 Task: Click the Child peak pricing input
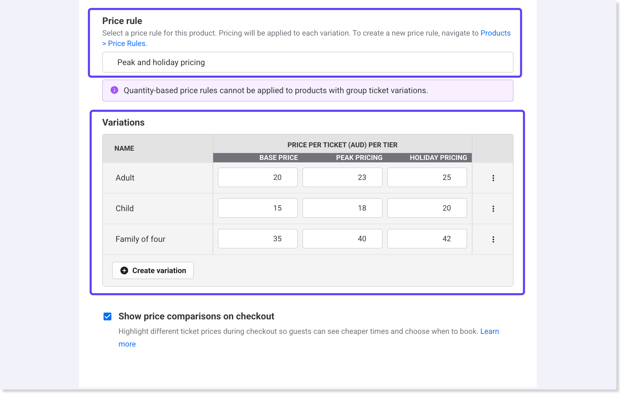tap(342, 208)
